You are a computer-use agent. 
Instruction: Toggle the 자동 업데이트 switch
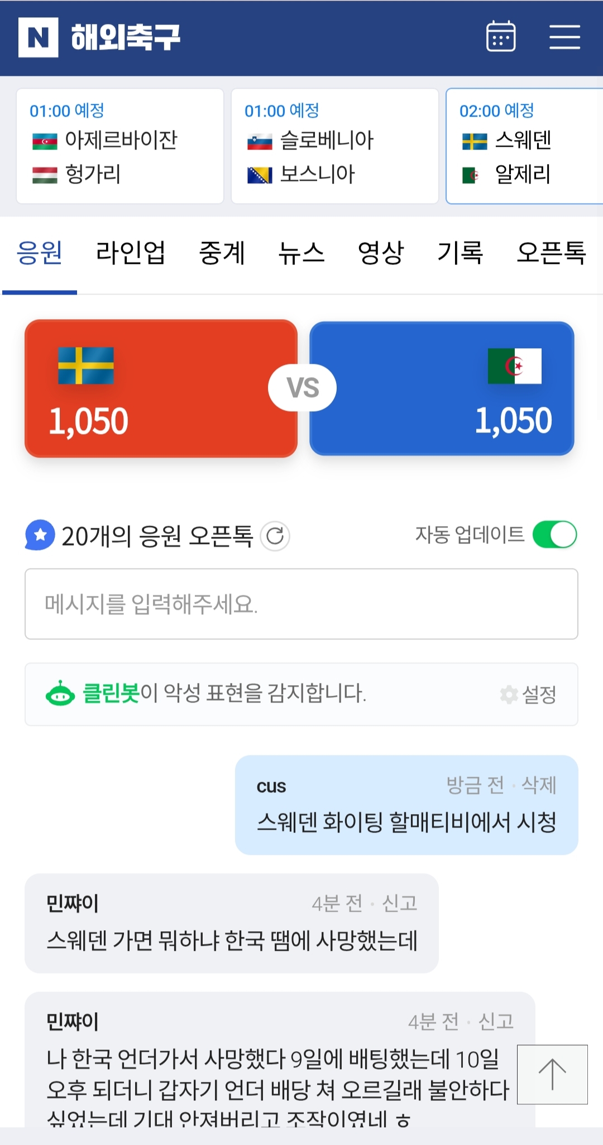click(x=554, y=535)
